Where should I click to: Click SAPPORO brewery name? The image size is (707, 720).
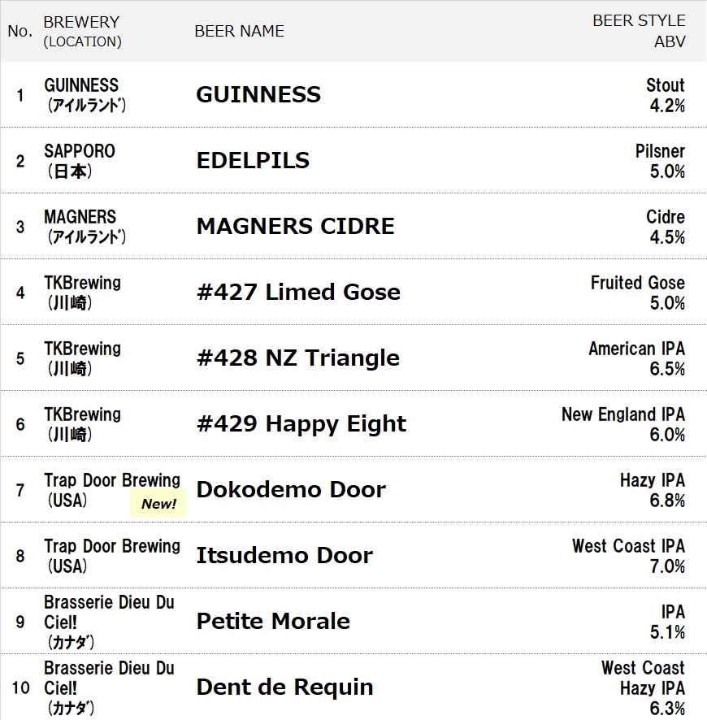80,151
